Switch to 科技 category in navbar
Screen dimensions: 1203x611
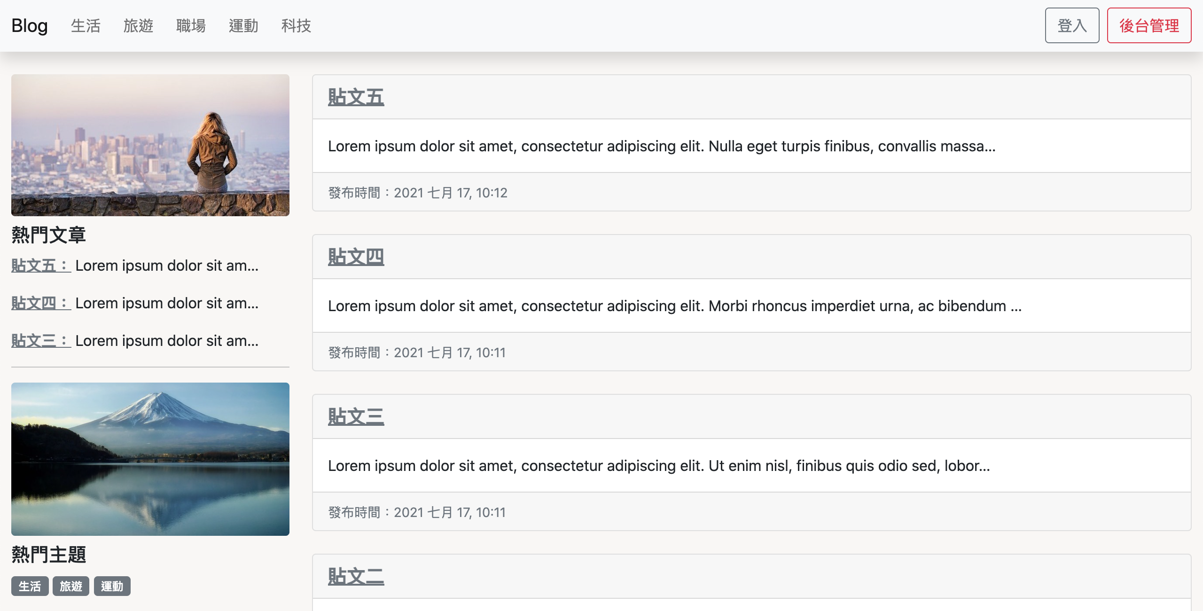pos(296,25)
